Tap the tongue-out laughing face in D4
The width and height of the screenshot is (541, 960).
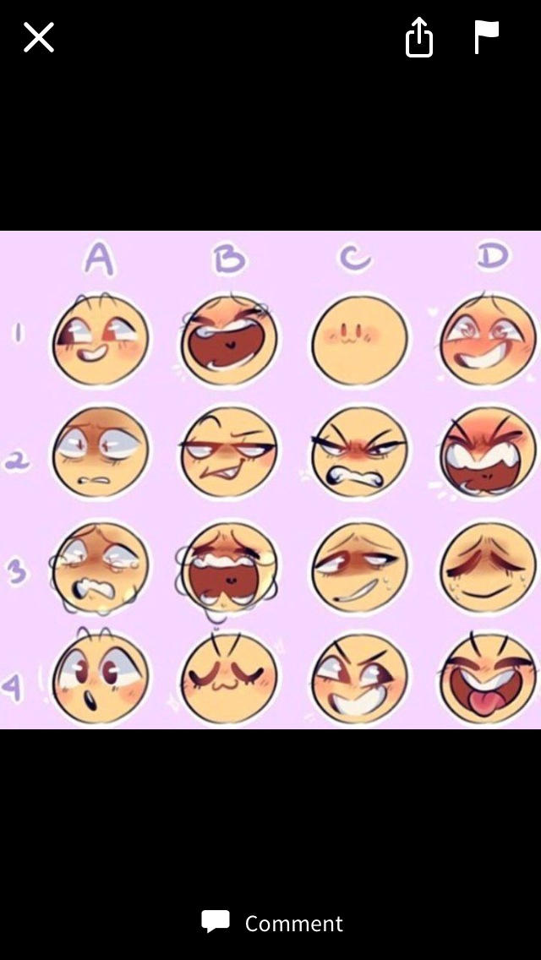click(x=489, y=678)
